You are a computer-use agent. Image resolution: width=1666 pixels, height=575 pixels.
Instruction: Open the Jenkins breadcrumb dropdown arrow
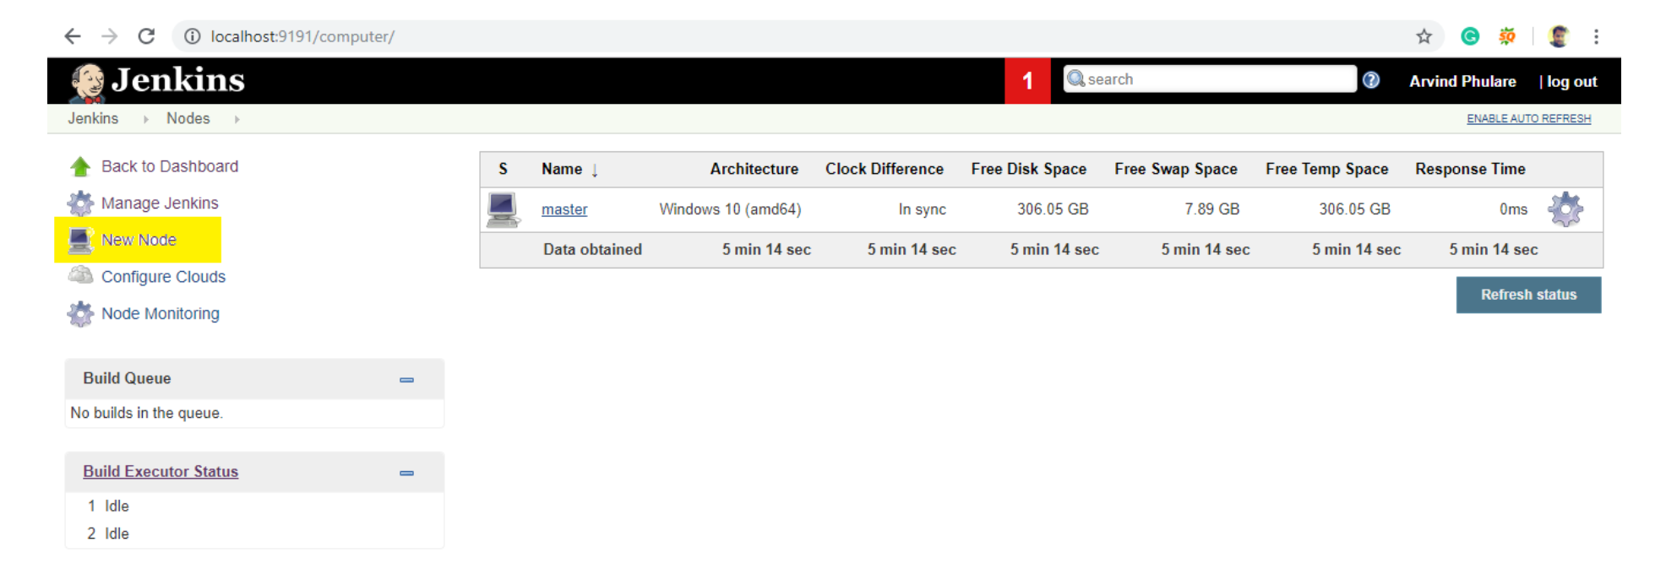point(146,120)
